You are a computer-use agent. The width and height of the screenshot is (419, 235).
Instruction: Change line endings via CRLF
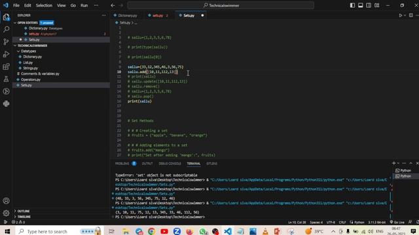click(342, 222)
